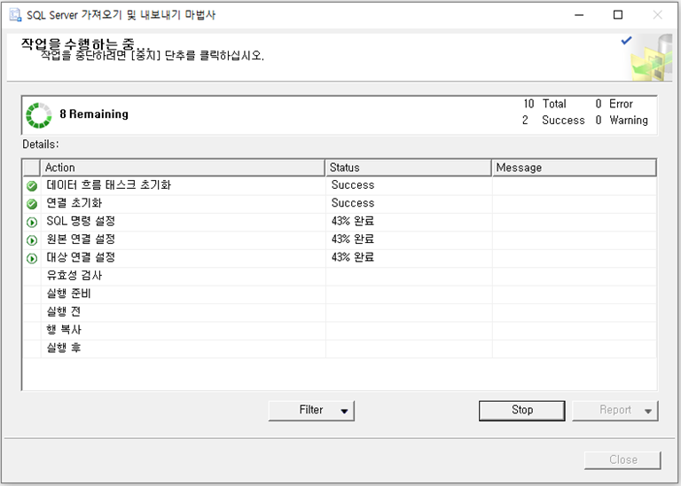
Task: Click the Action column header
Action: coord(183,168)
